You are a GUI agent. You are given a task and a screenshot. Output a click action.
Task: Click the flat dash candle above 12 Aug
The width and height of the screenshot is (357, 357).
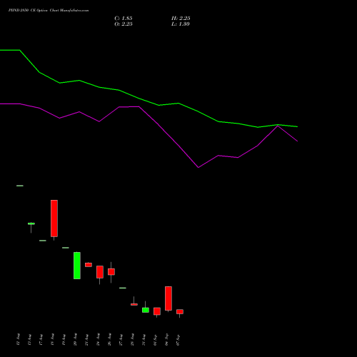[20, 186]
